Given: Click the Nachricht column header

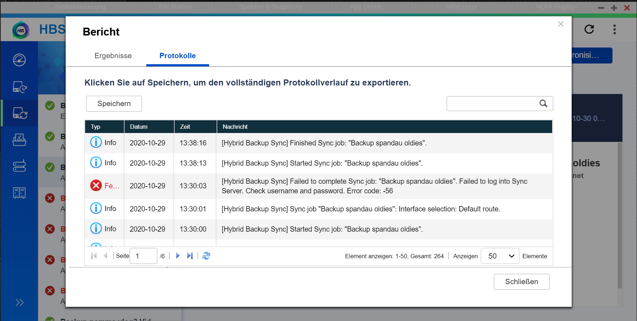Looking at the screenshot, I should 385,127.
